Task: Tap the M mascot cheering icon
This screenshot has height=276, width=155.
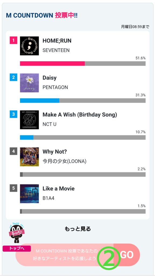Action: point(16,233)
